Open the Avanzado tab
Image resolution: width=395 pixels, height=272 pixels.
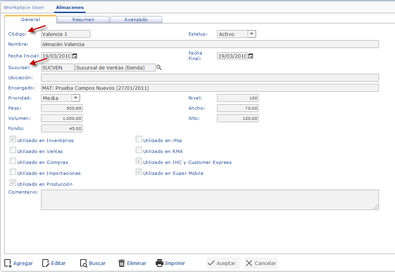(136, 19)
